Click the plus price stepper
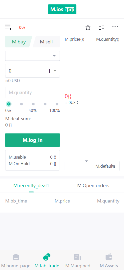Screen dimensions: 124x270 55,71
